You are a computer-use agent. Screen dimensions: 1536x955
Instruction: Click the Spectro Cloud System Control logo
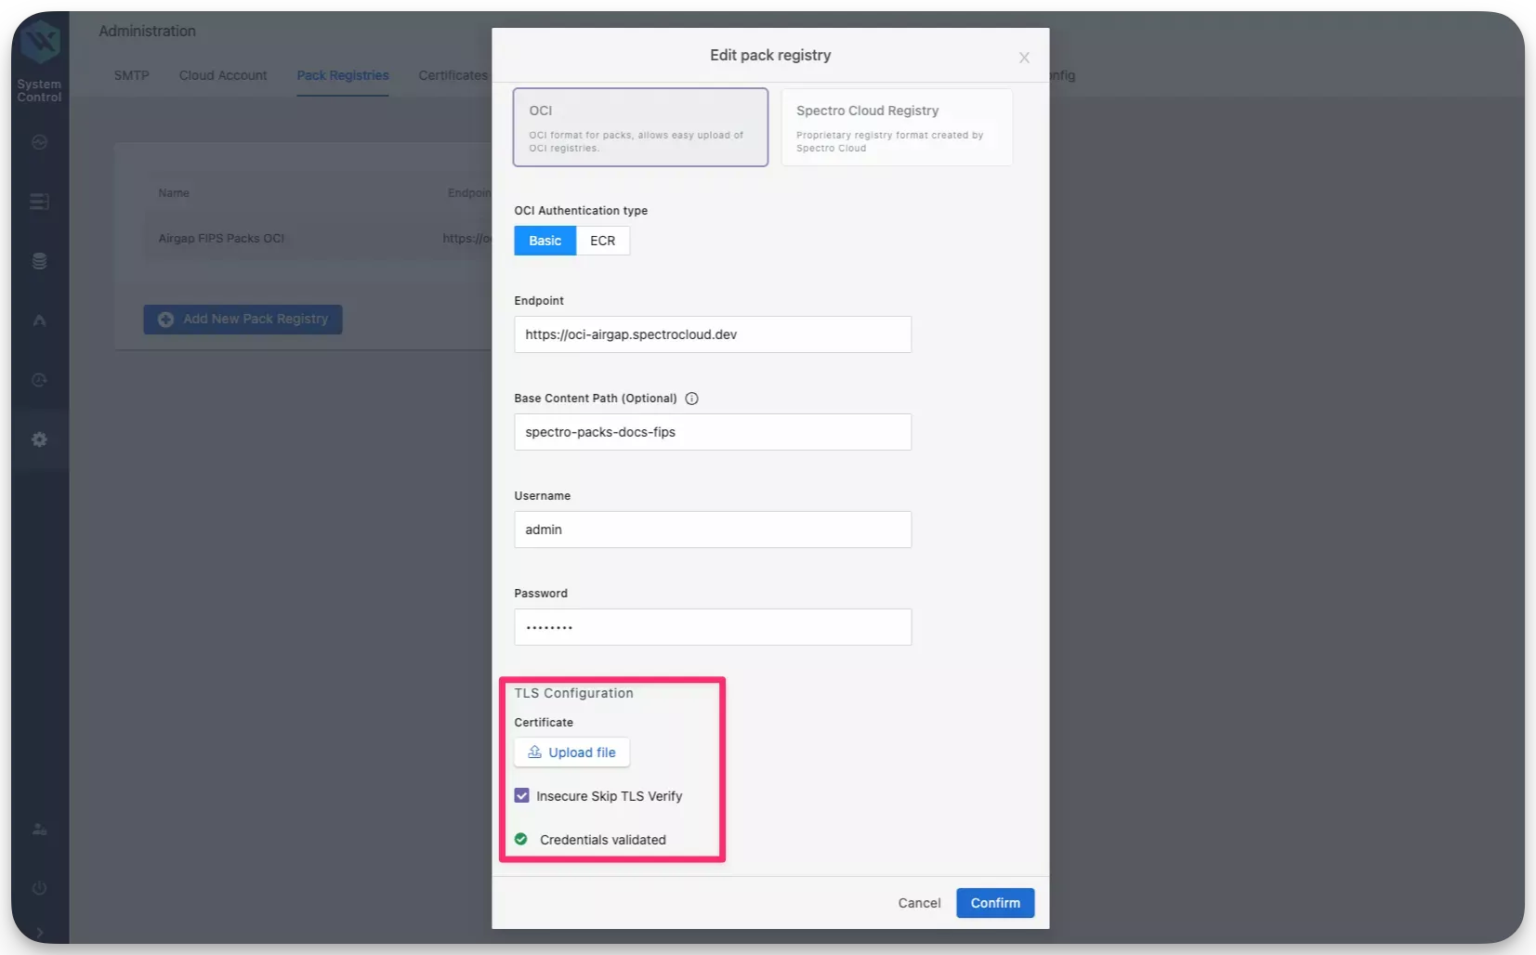pos(39,41)
